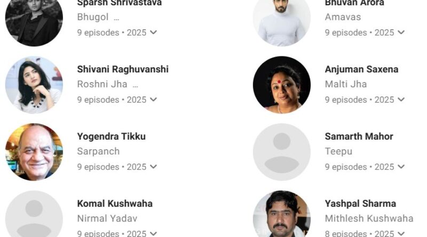The height and width of the screenshot is (237, 427).
Task: Open the Yogendra Tikku name link
Action: (x=112, y=136)
